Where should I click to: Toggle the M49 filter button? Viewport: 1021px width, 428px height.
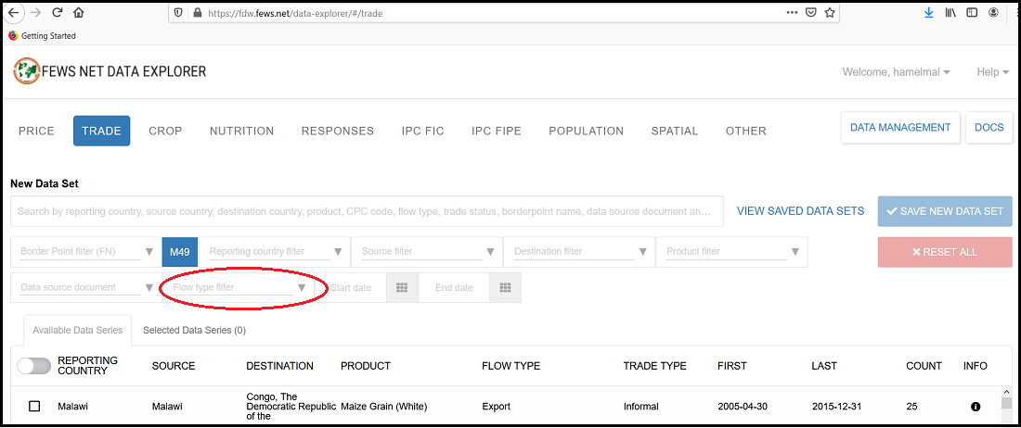[178, 252]
